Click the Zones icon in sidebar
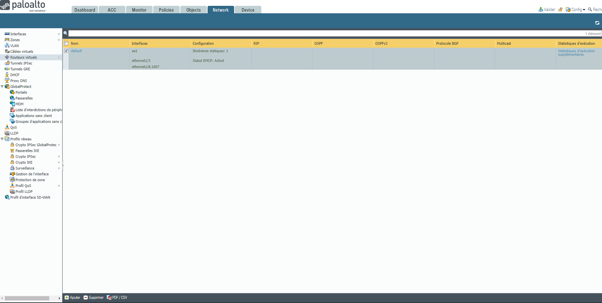This screenshot has height=303, width=602. click(7, 40)
